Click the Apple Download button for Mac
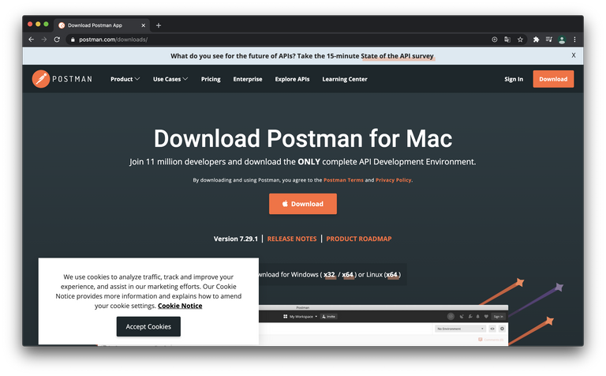The image size is (606, 376). point(303,204)
